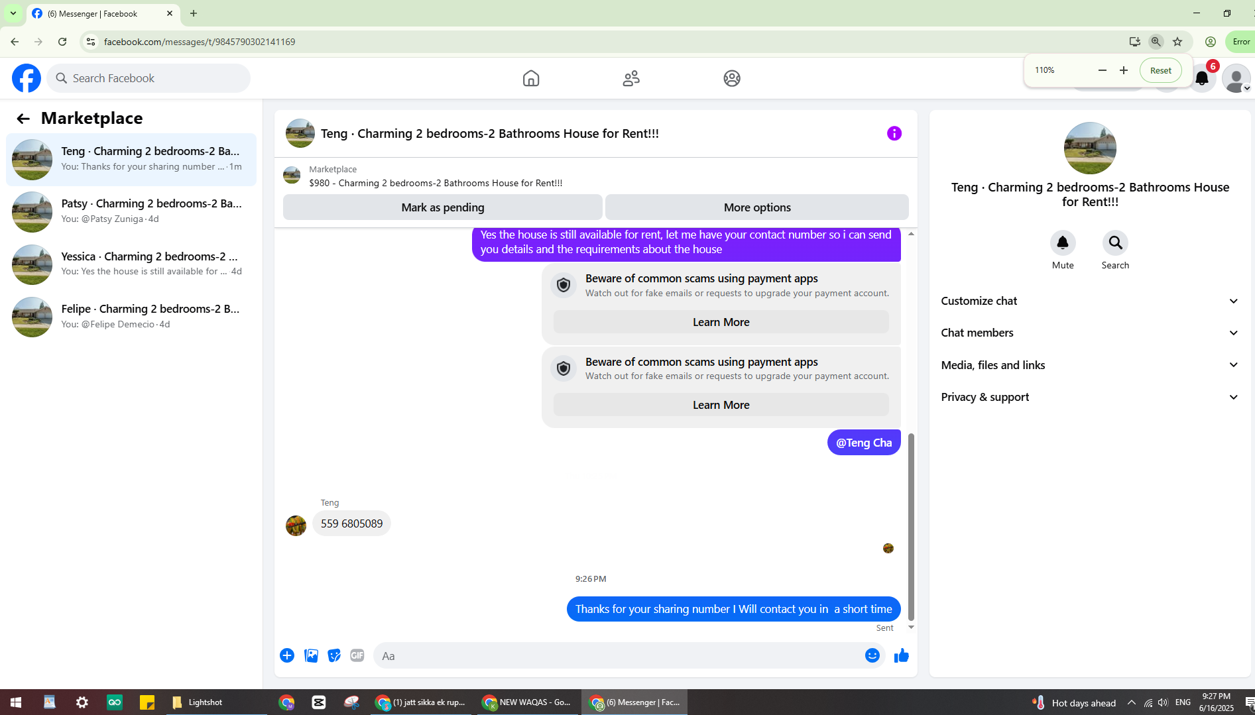
Task: Open emoji picker in message box
Action: coord(872,655)
